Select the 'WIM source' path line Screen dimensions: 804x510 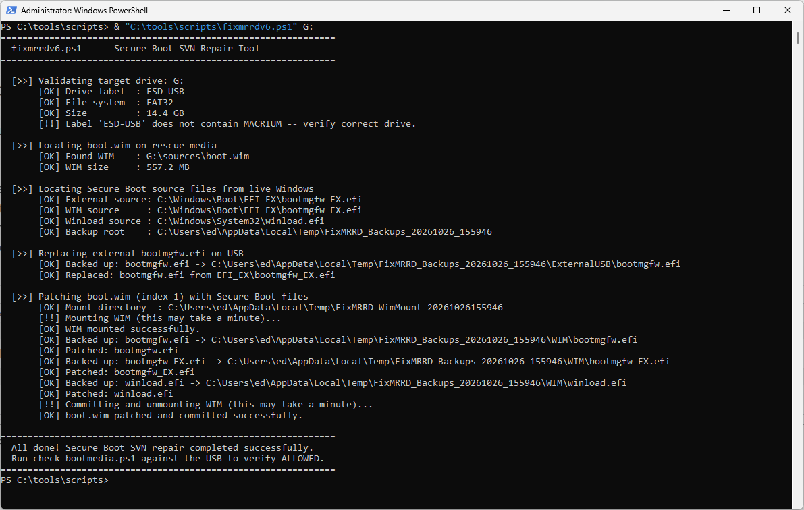tap(200, 210)
